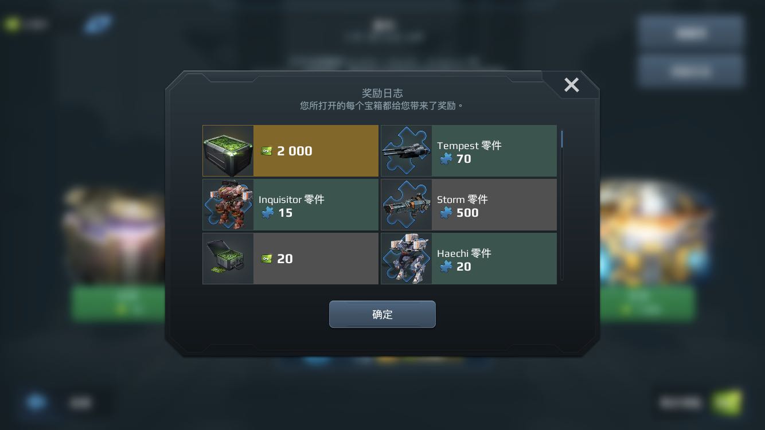Click the Storm weapon puzzle icon
This screenshot has height=430, width=765.
[407, 205]
